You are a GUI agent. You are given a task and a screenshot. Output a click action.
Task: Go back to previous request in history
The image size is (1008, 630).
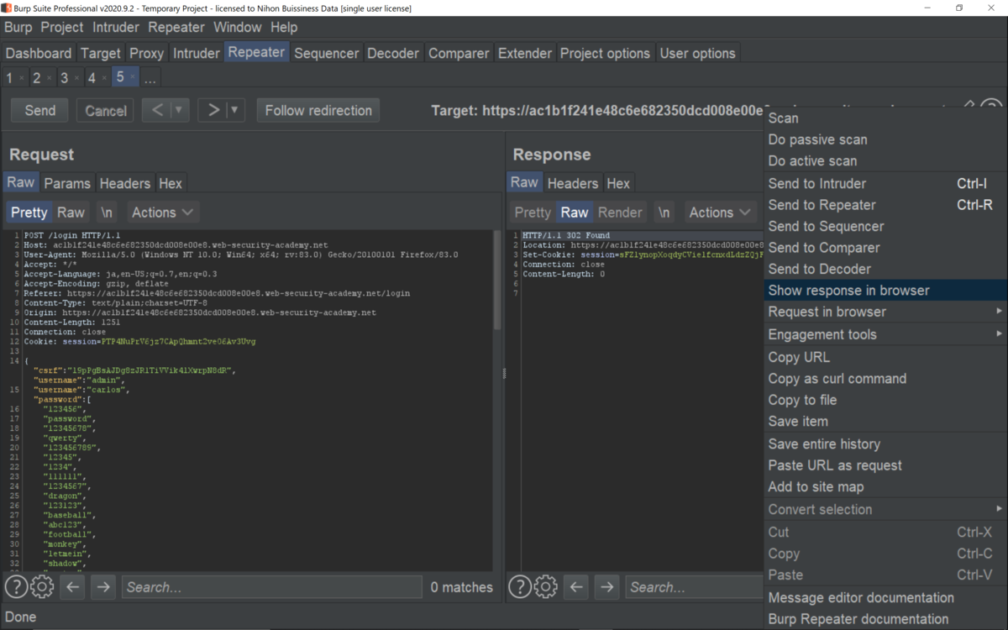[157, 110]
